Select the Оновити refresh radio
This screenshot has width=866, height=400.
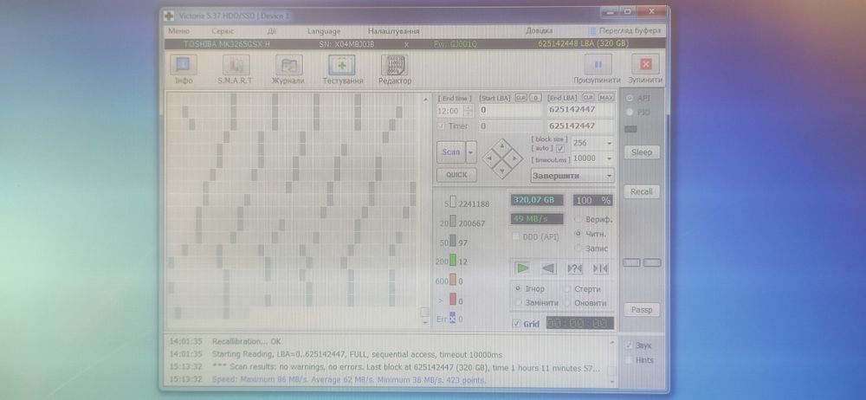point(566,303)
